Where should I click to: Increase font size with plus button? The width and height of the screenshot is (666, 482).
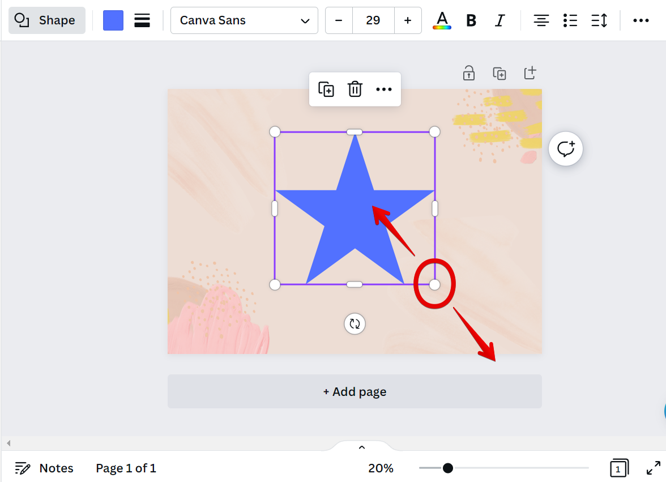point(408,20)
